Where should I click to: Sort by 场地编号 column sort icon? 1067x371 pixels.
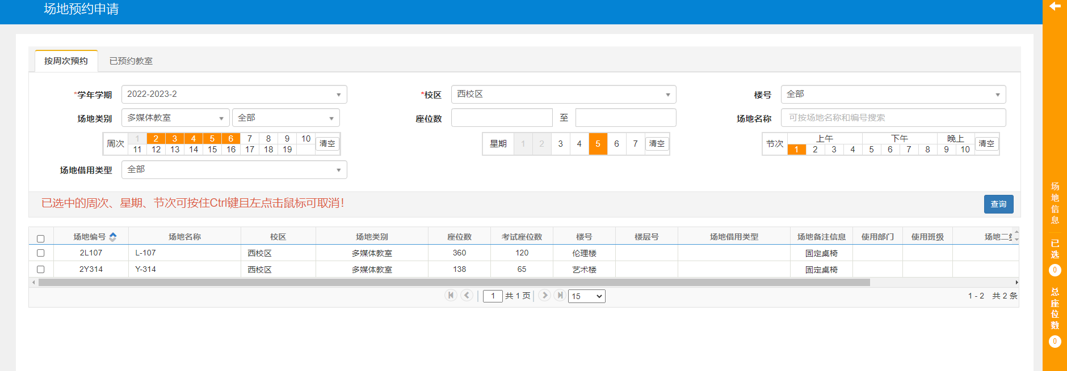click(113, 237)
